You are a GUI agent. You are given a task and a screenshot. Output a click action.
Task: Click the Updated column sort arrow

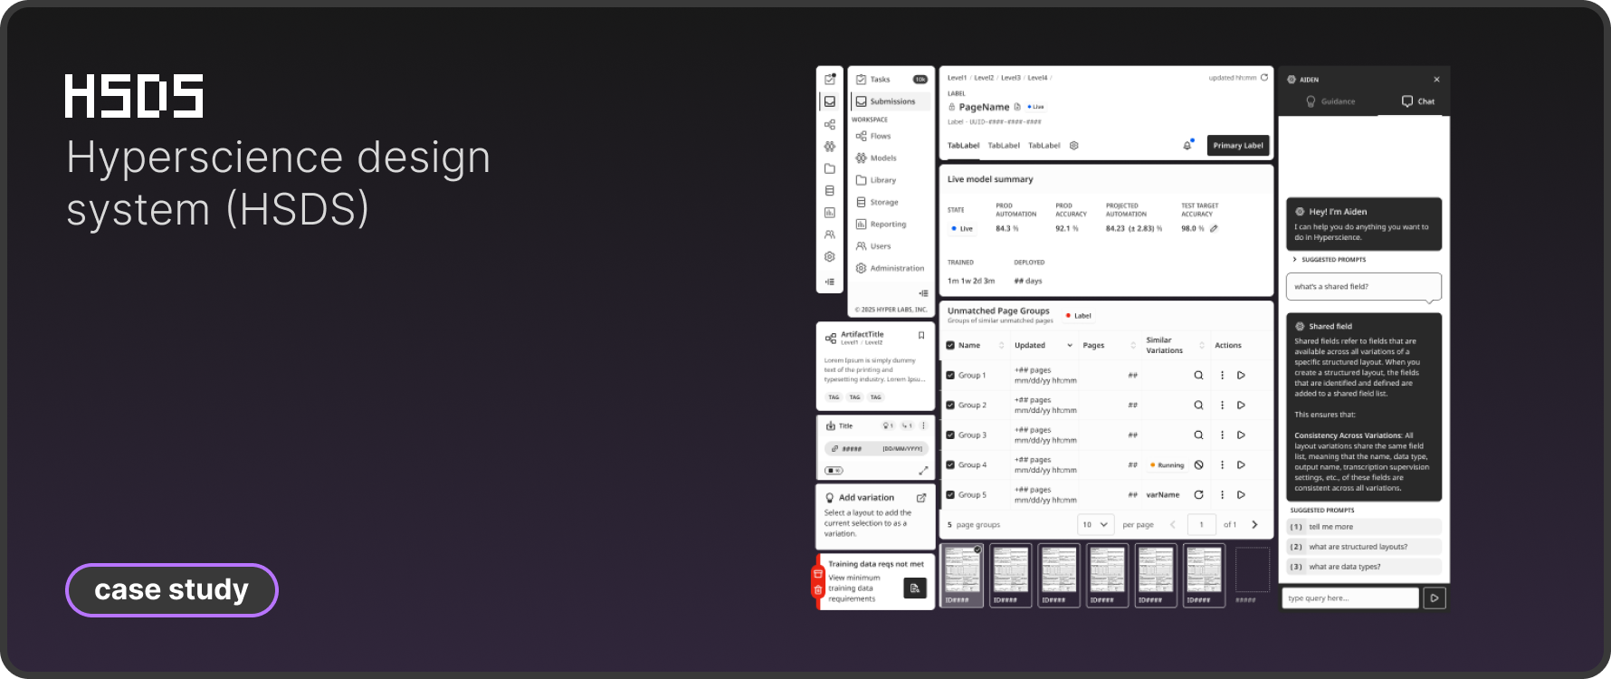pyautogui.click(x=1069, y=346)
